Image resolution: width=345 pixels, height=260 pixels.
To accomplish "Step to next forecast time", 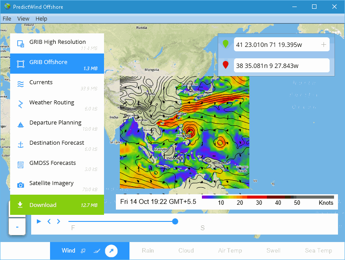I will tap(58, 221).
